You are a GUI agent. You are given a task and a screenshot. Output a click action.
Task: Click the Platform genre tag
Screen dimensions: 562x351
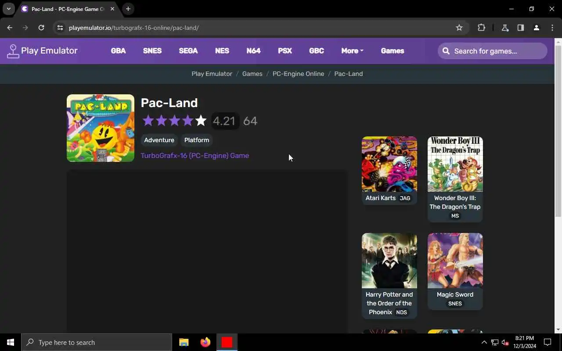197,140
